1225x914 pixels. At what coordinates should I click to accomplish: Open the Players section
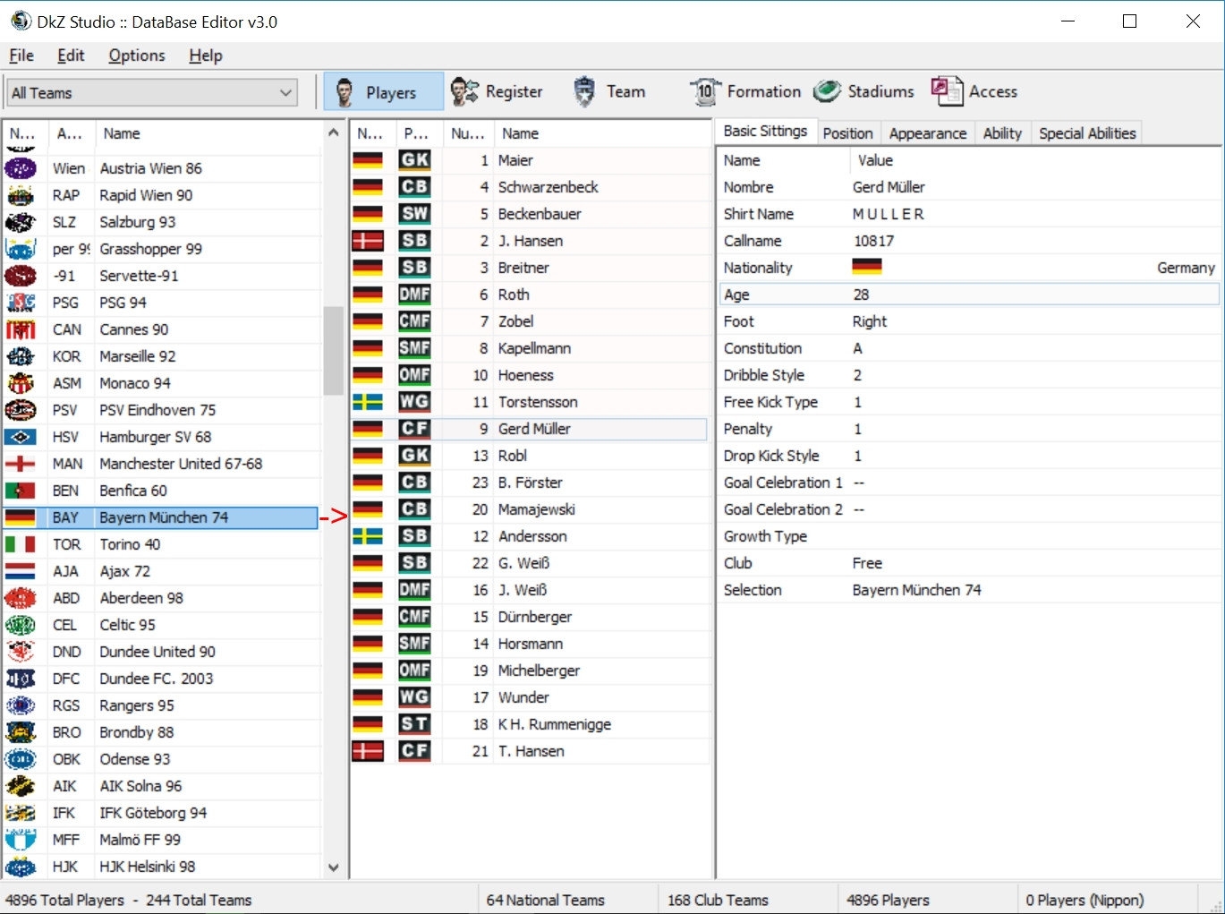tap(383, 91)
